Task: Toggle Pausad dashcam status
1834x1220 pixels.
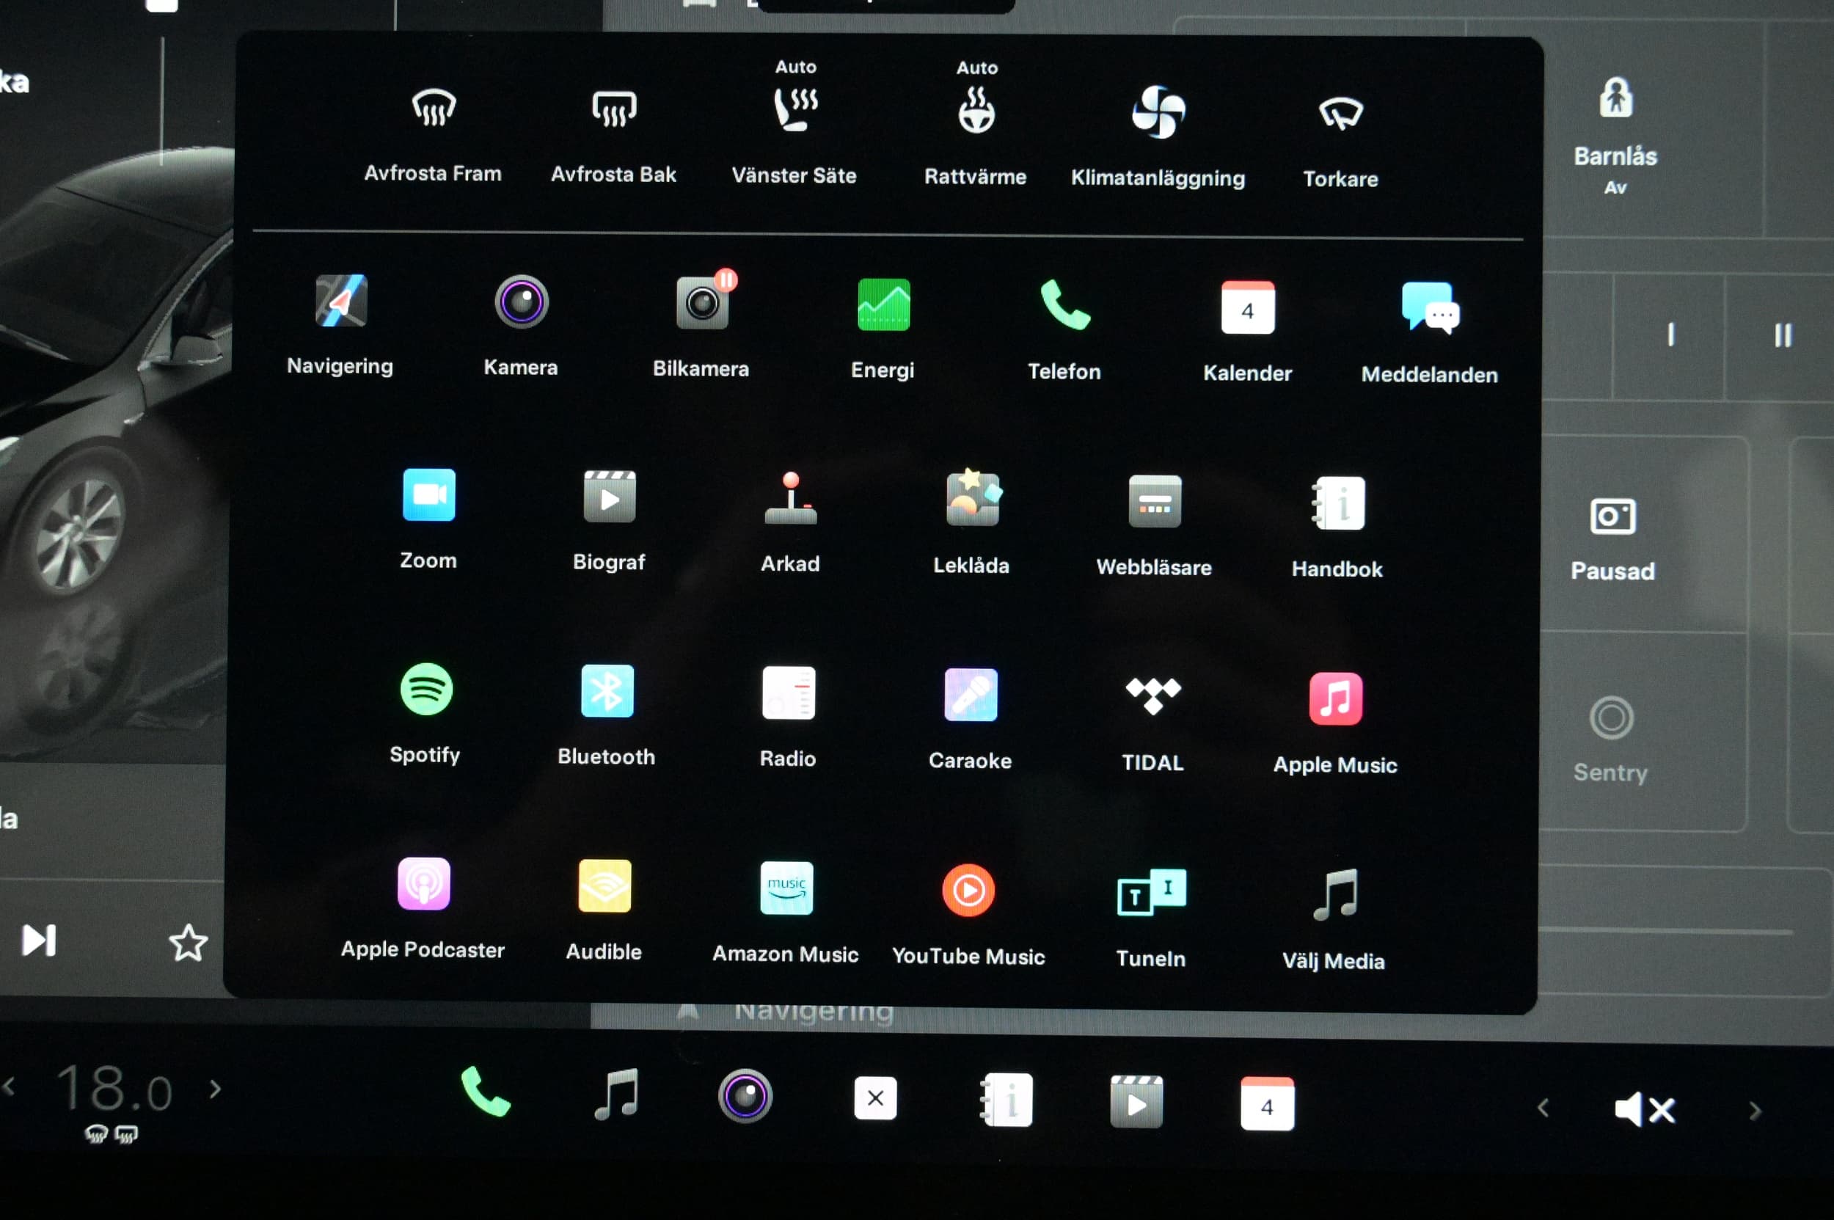Action: (x=1612, y=539)
